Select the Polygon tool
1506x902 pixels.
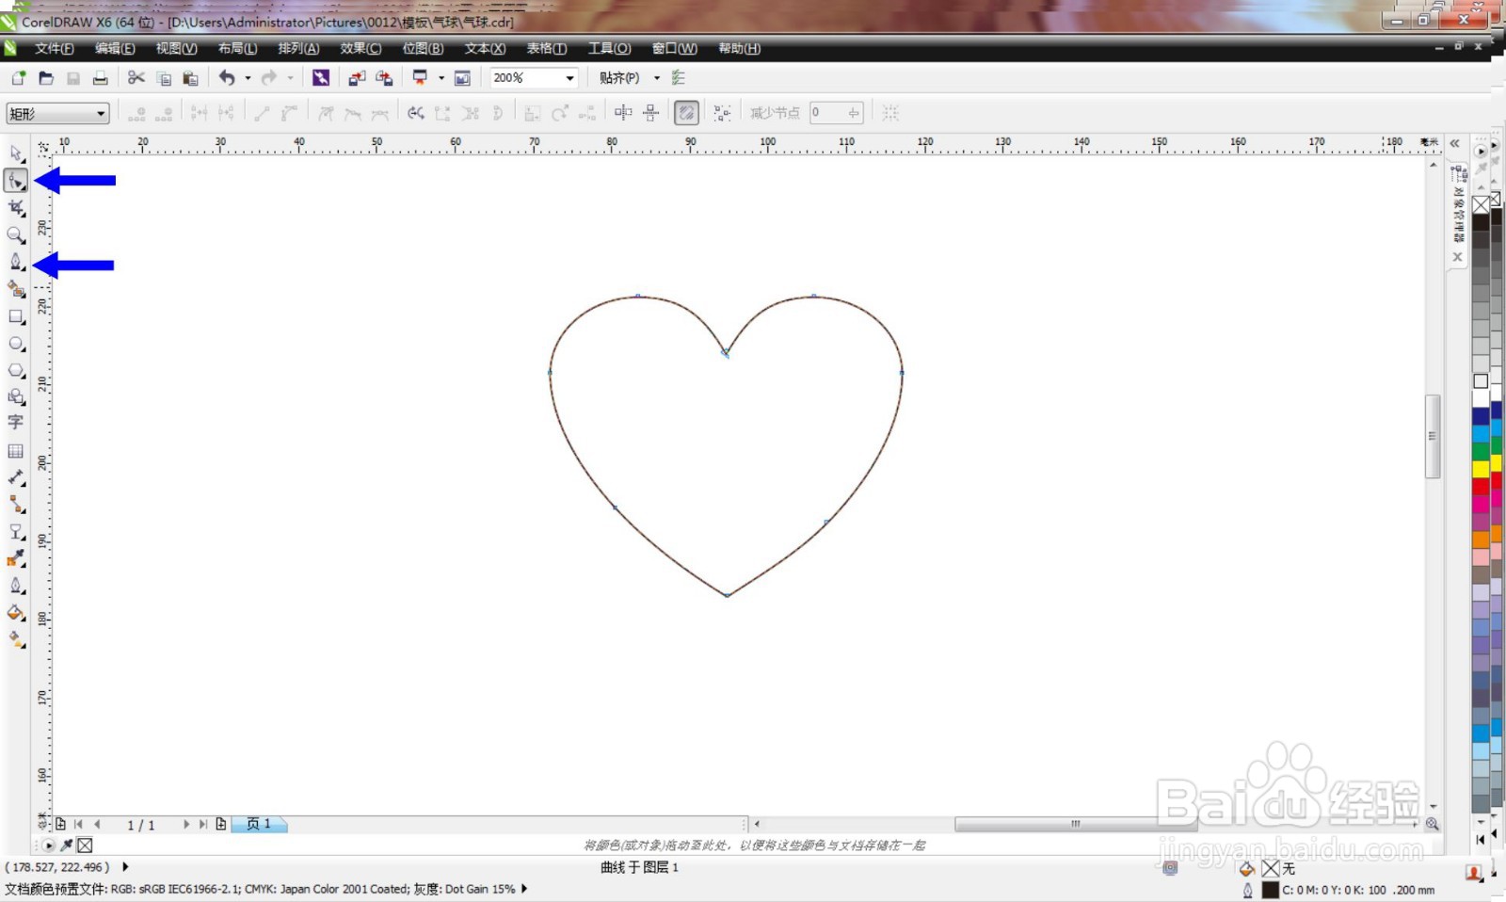click(16, 370)
